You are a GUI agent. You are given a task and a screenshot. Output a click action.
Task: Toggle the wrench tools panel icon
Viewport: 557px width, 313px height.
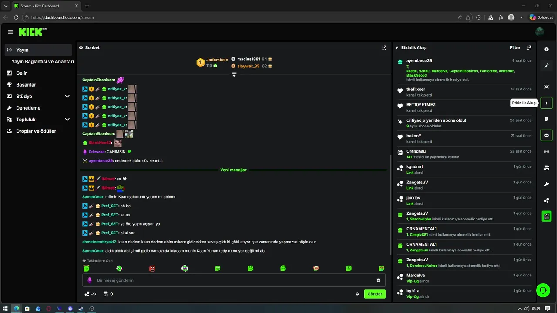pyautogui.click(x=547, y=184)
